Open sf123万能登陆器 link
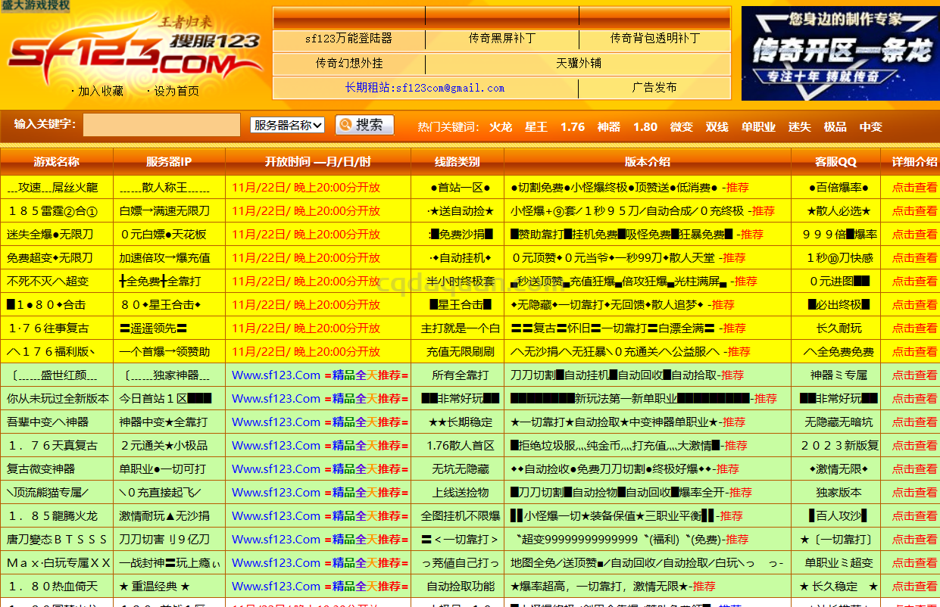This screenshot has height=607, width=940. [x=348, y=39]
